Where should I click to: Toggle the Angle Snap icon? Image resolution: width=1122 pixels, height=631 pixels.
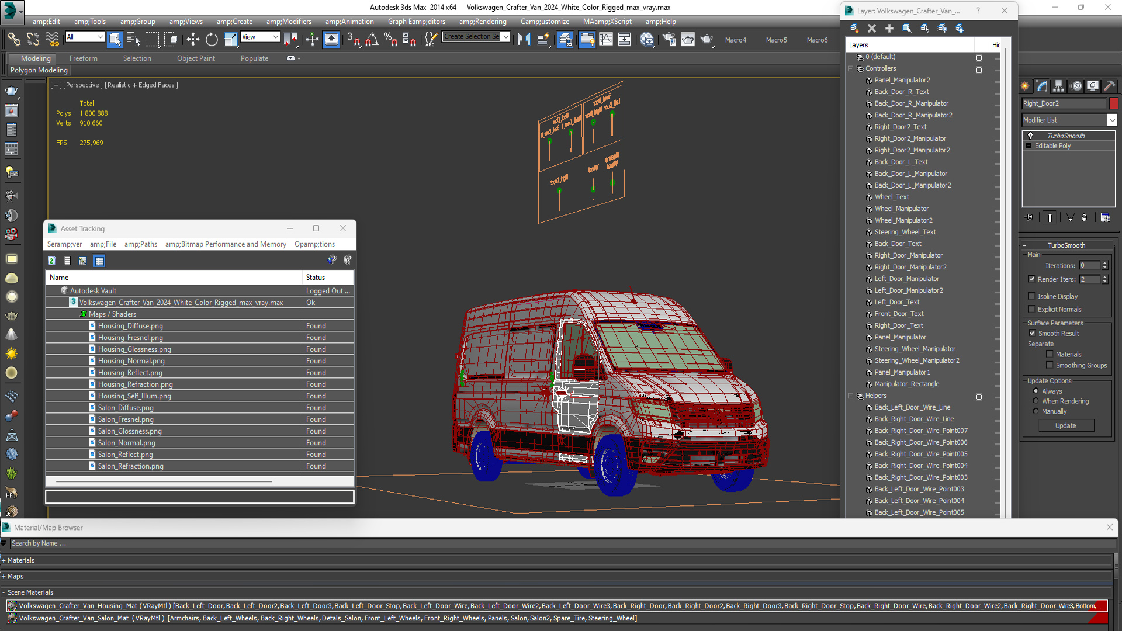372,39
